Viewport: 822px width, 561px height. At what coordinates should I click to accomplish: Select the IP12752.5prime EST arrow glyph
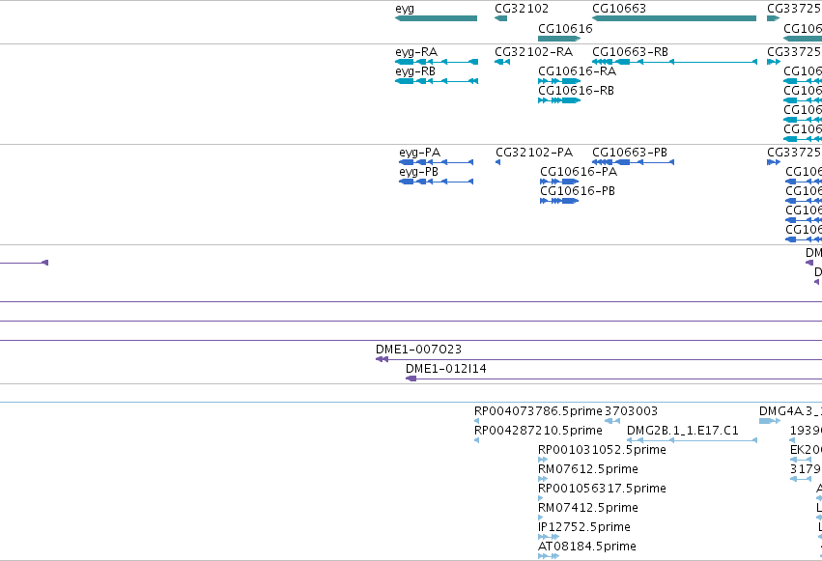[549, 537]
